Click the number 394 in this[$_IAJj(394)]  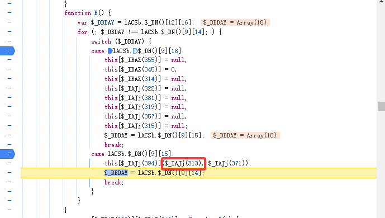pos(149,163)
